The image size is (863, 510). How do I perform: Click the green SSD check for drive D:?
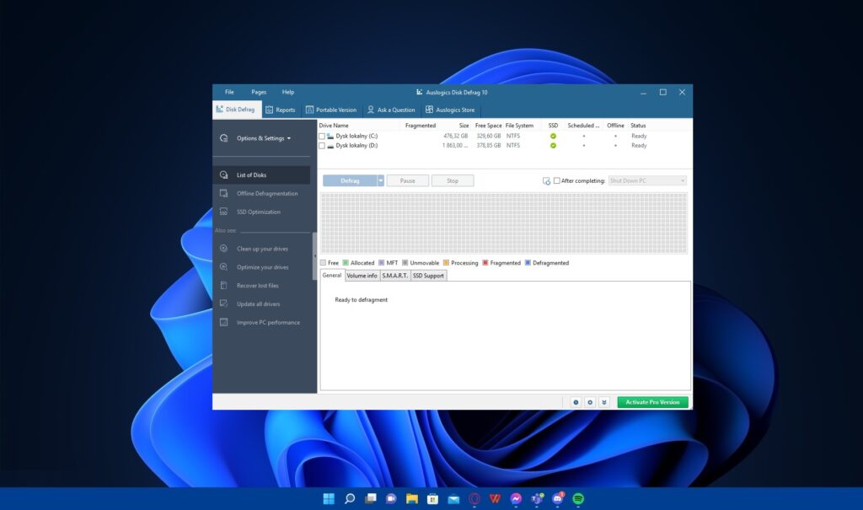[553, 145]
